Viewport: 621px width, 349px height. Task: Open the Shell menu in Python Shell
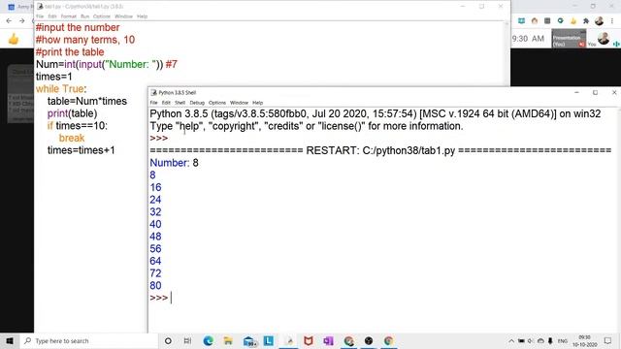tap(180, 103)
